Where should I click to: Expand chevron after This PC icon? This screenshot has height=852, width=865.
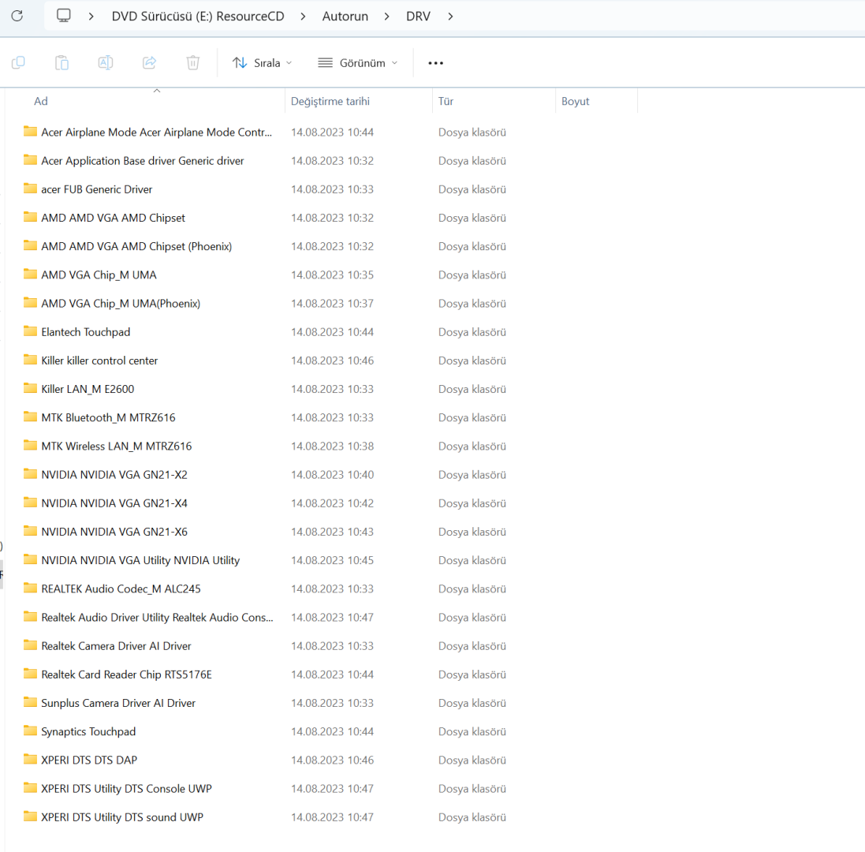[x=91, y=17]
